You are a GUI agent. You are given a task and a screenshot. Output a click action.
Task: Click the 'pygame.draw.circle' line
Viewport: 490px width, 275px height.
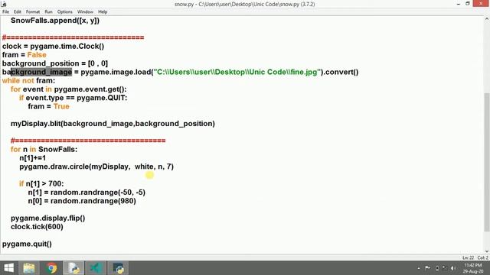96,167
